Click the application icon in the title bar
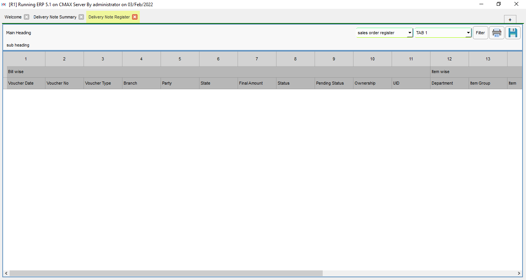The height and width of the screenshot is (280, 526). [x=4, y=4]
